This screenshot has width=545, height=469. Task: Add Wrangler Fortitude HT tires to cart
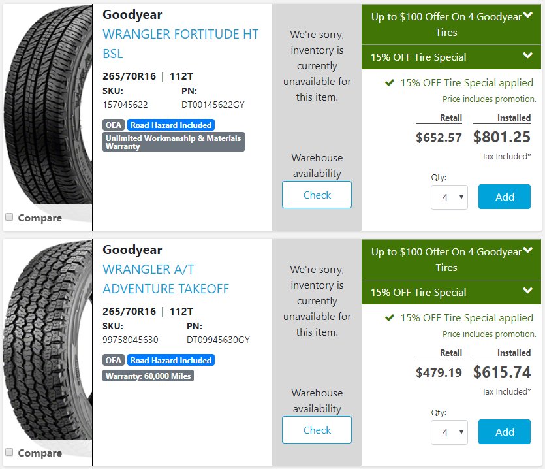pyautogui.click(x=505, y=197)
